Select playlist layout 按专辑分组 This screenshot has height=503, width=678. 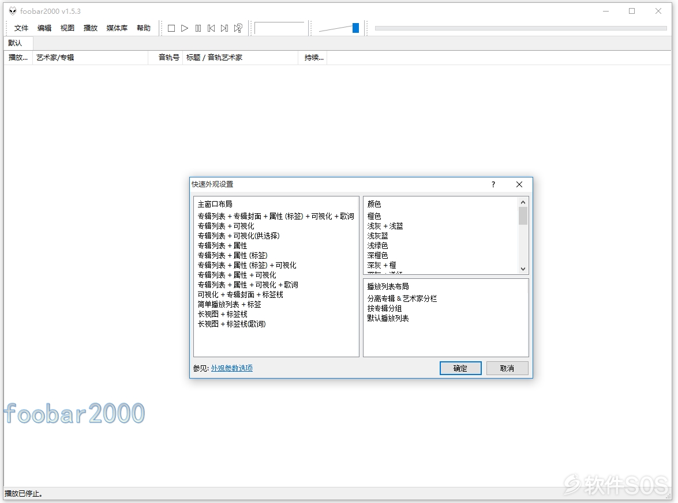coord(384,308)
